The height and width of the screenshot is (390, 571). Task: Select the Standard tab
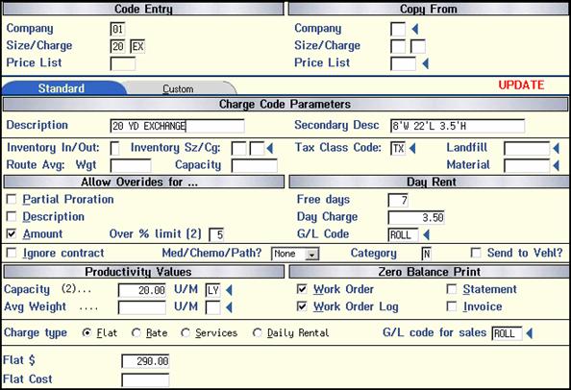click(62, 88)
